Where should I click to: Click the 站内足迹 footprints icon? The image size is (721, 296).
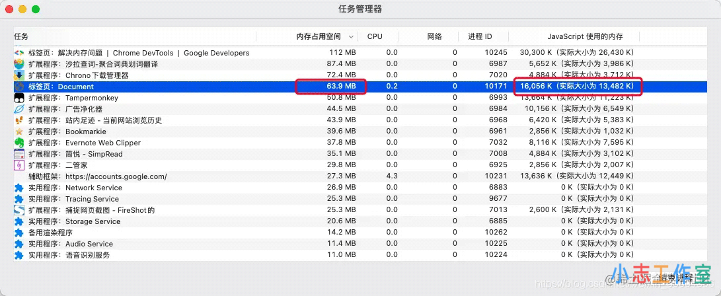click(19, 120)
